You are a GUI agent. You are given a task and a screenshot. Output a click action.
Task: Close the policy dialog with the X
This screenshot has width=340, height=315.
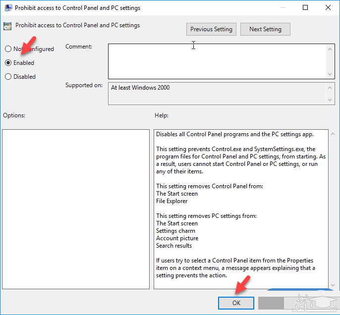click(x=328, y=7)
